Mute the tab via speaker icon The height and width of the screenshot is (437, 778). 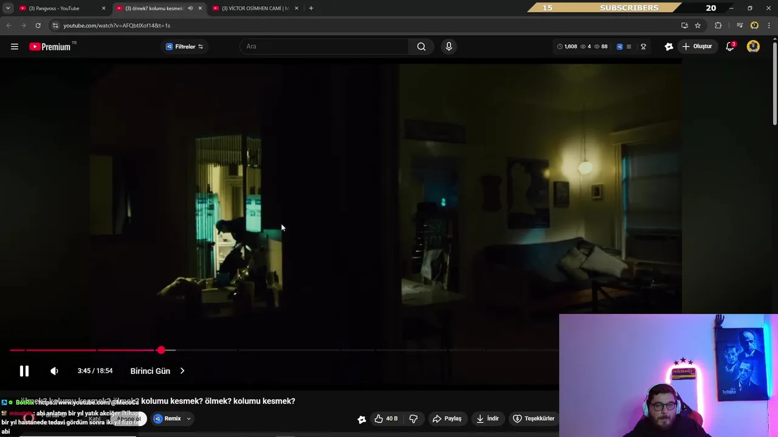(x=190, y=8)
